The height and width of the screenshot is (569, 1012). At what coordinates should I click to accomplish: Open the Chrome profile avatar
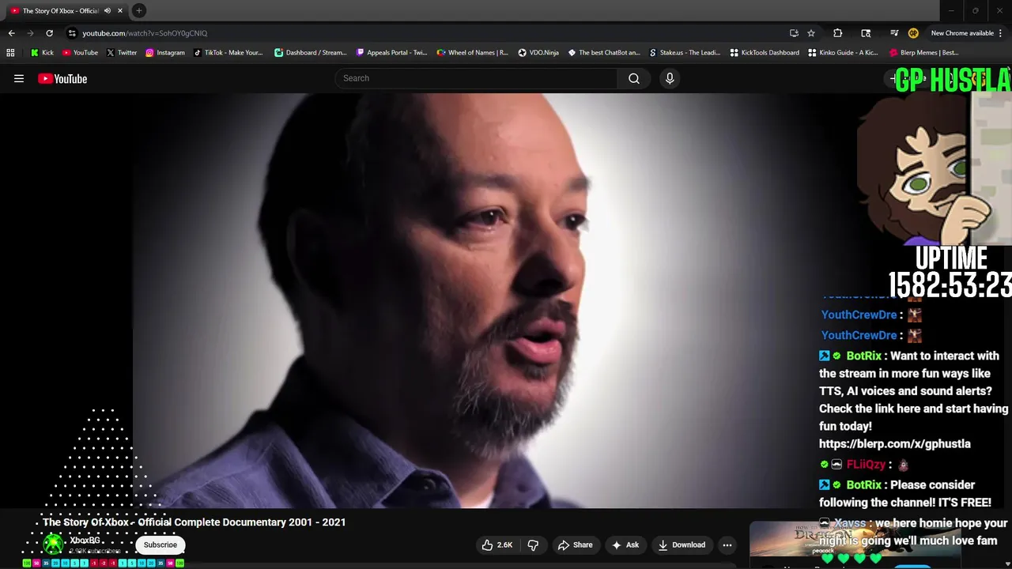click(913, 33)
